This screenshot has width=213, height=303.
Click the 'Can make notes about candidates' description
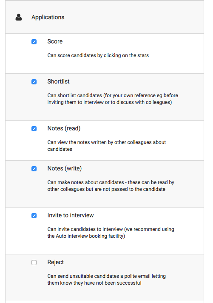coord(111,186)
